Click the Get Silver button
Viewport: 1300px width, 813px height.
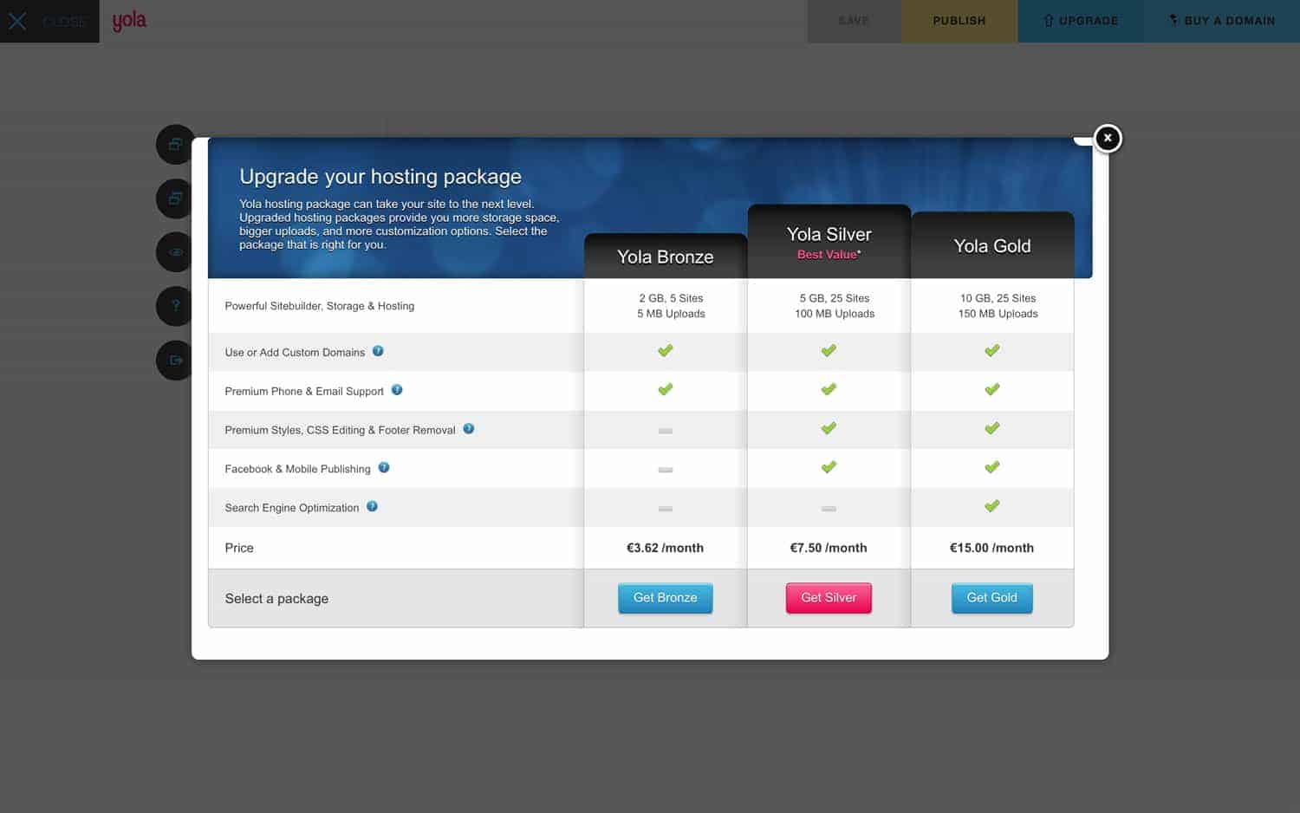829,598
